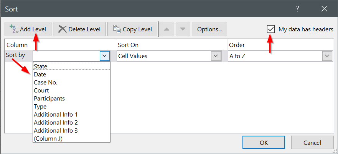Click the Move Down arrow button
The image size is (338, 154).
tap(183, 29)
